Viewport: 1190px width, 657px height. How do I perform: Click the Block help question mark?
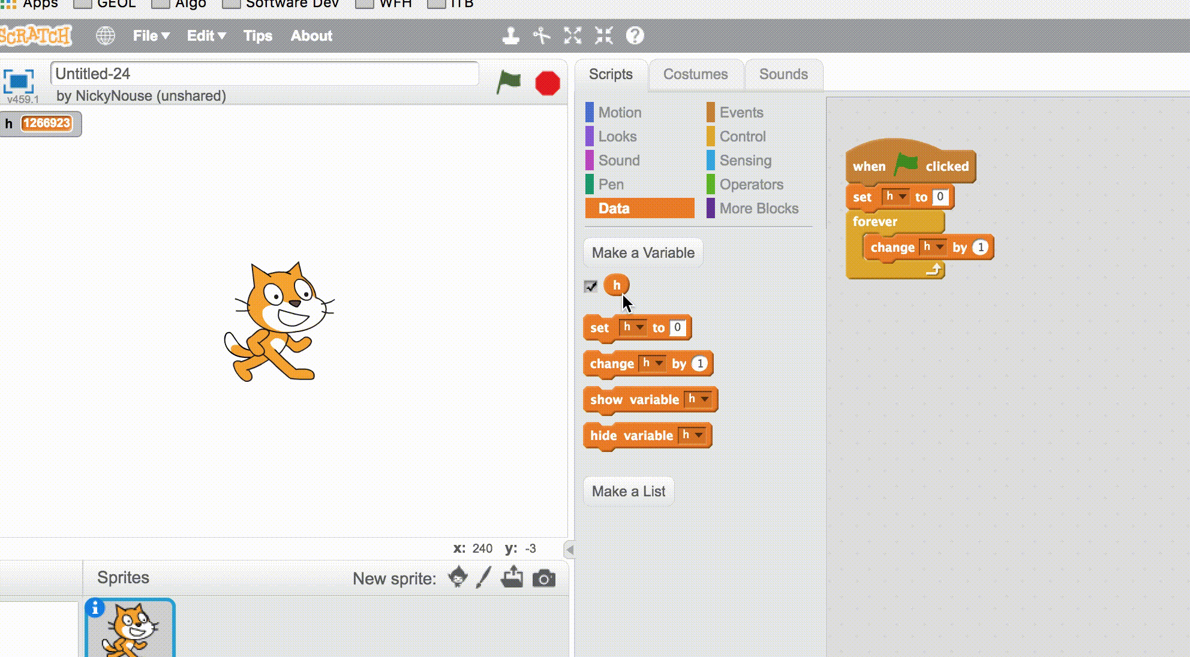[x=635, y=36]
